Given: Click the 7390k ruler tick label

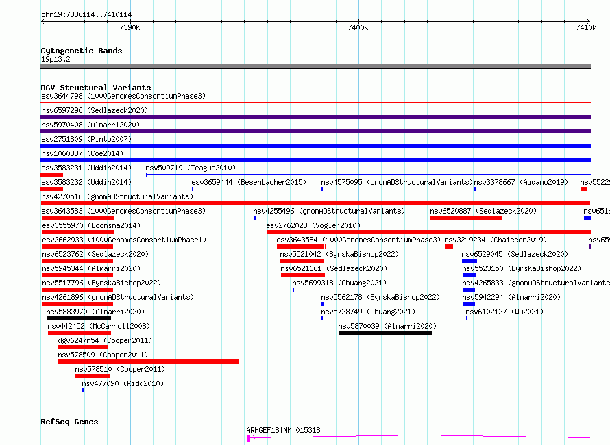Looking at the screenshot, I should click(x=130, y=27).
